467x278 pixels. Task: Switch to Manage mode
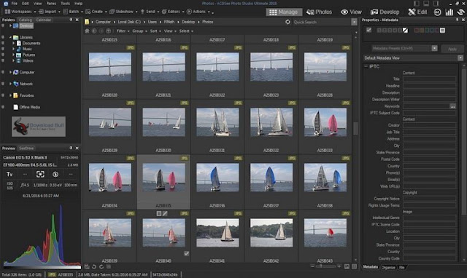(284, 12)
